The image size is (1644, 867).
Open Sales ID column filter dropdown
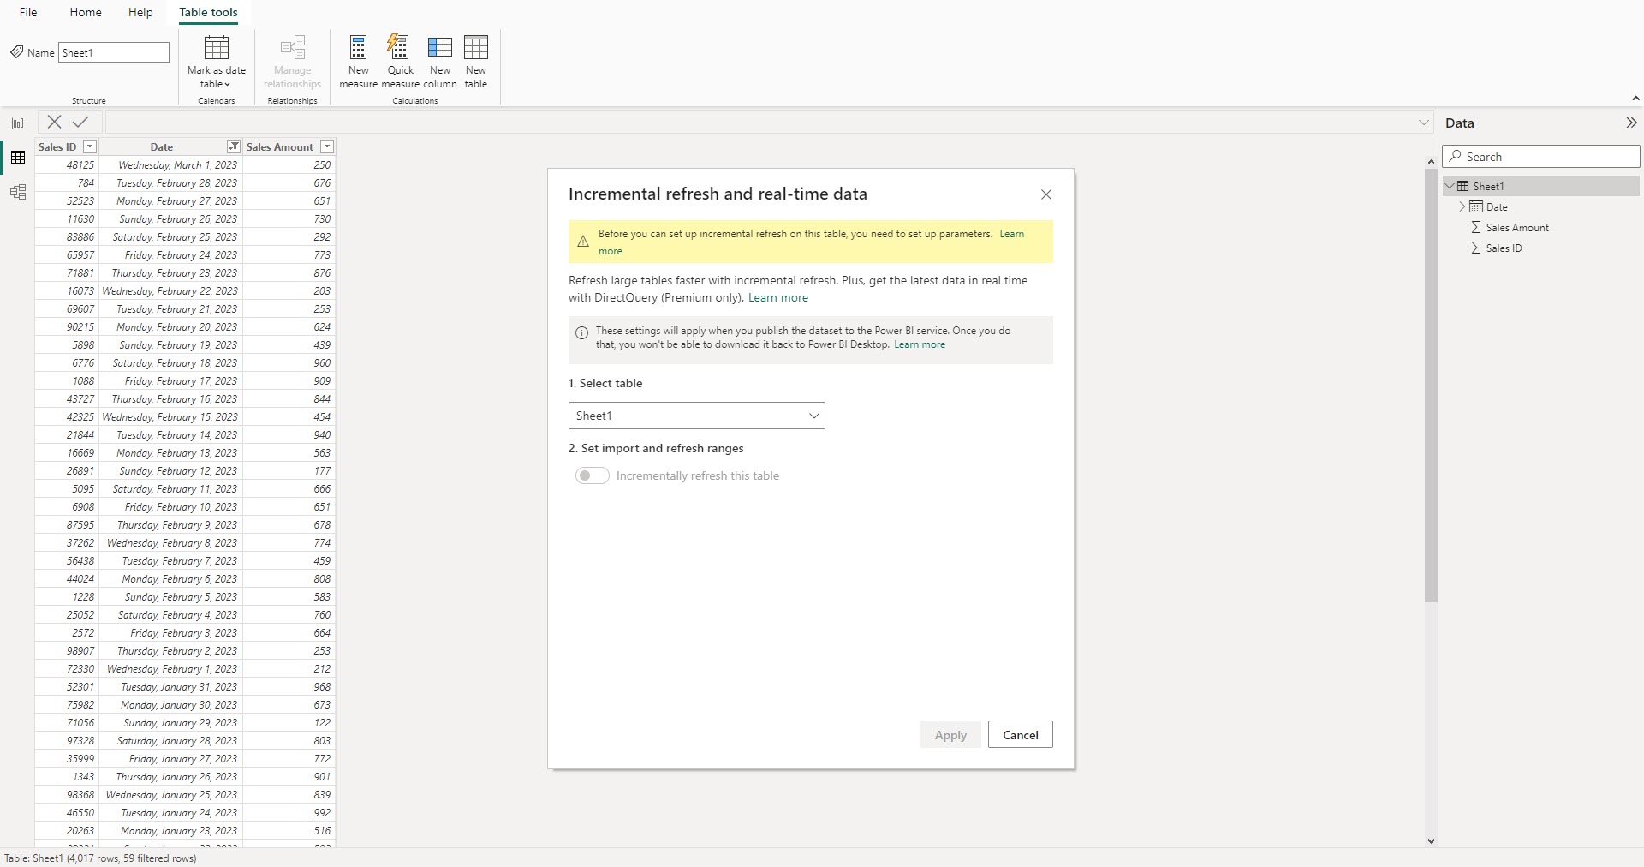pyautogui.click(x=90, y=146)
